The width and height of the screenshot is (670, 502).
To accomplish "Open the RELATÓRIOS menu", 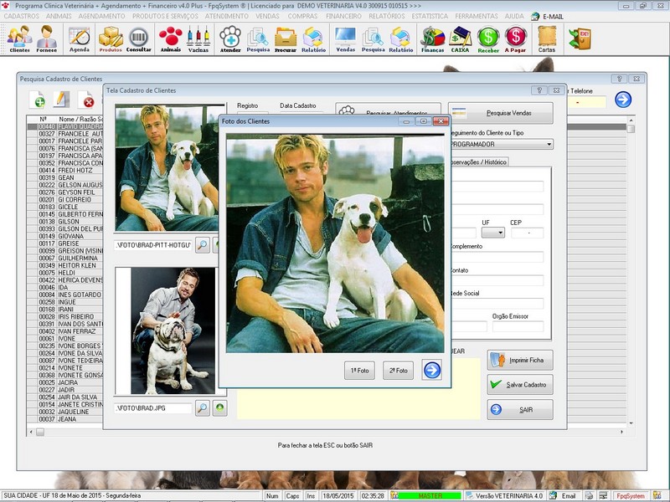I will point(385,16).
